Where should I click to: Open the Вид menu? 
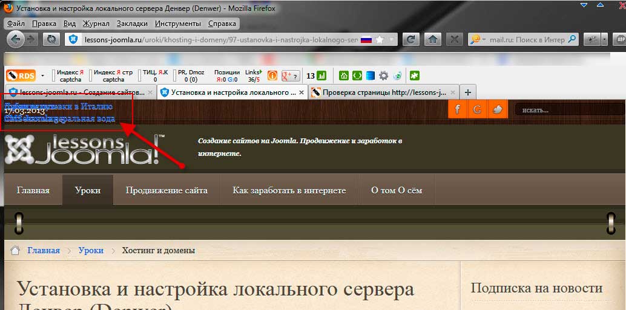(x=70, y=24)
